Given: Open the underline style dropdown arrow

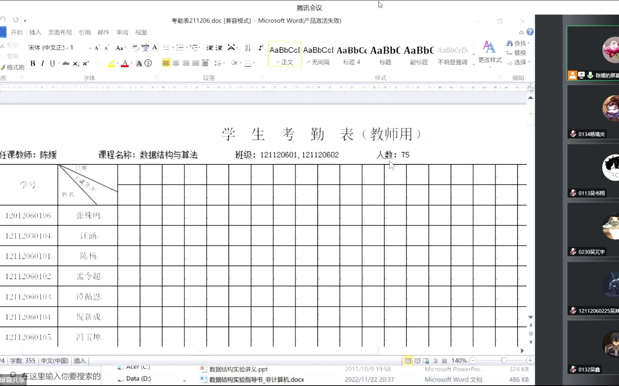Looking at the screenshot, I should click(59, 63).
